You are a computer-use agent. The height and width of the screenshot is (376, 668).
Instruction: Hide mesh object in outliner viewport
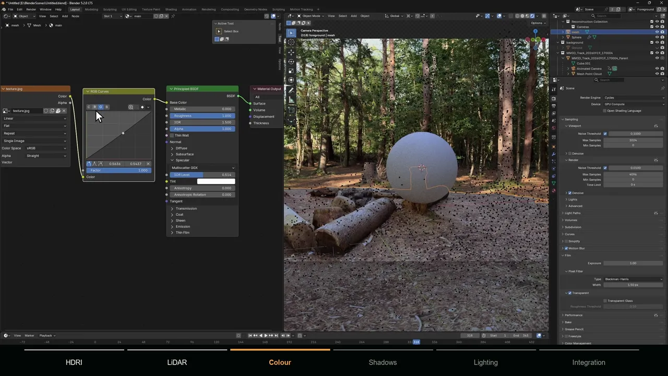tap(657, 32)
